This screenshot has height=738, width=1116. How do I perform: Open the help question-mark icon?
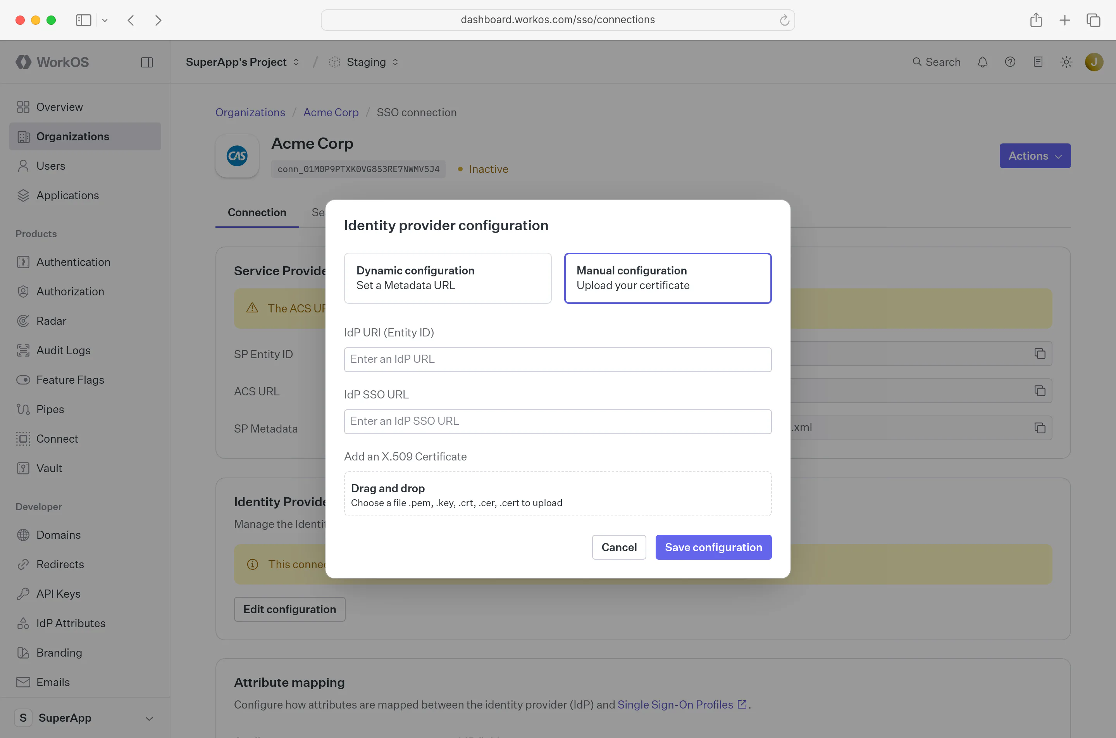(x=1010, y=62)
